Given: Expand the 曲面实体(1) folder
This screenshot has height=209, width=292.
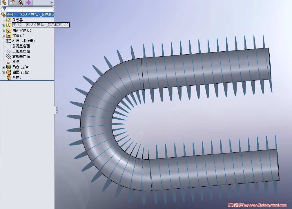Looking at the screenshot, I should pos(3,31).
